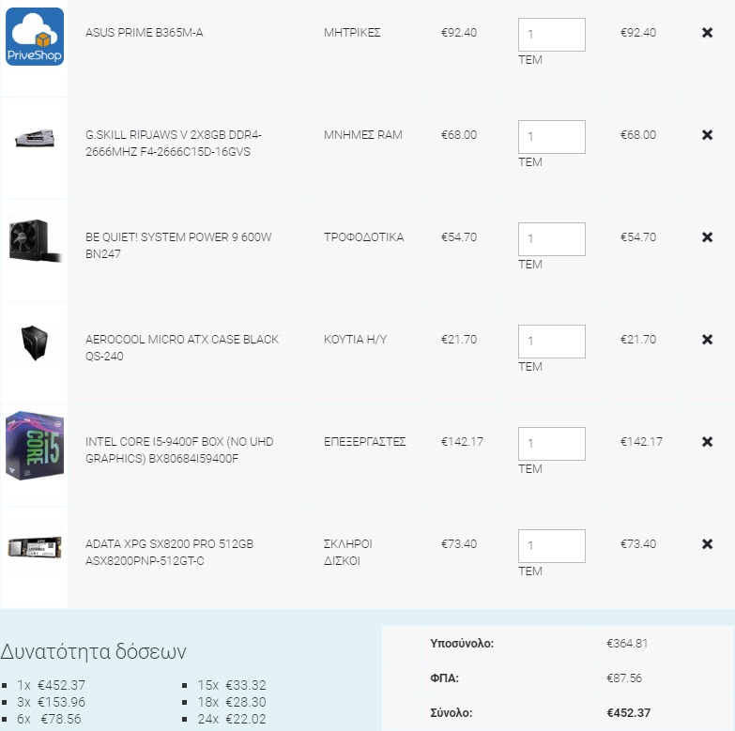Viewport: 735px width, 731px height.
Task: Open INTEL CORE I5-9400F BOX product link
Action: click(x=179, y=449)
